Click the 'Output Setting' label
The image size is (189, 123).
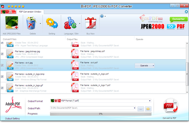[x=12, y=118]
